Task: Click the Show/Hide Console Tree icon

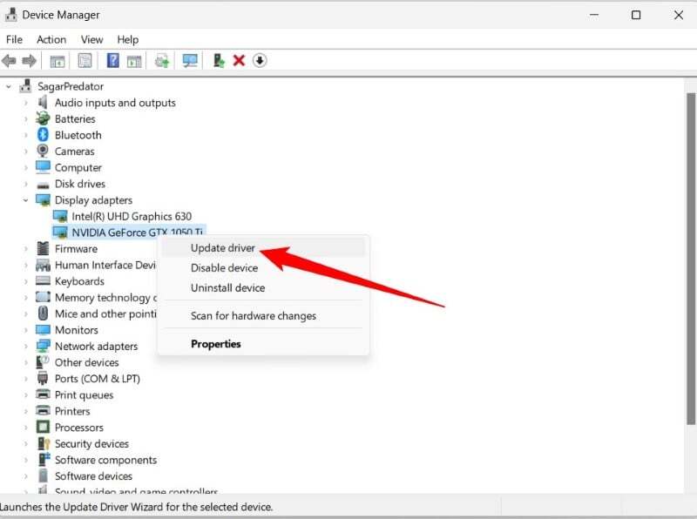Action: click(x=58, y=61)
